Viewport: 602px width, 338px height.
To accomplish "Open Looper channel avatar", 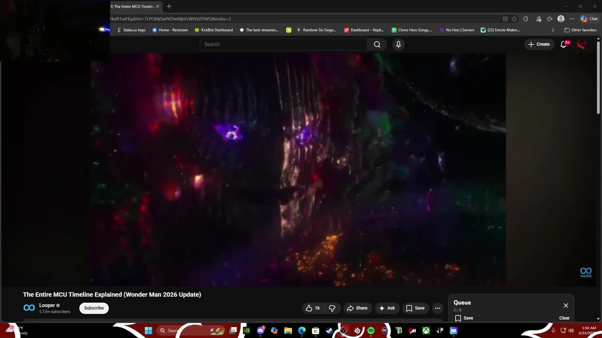I will pyautogui.click(x=29, y=308).
